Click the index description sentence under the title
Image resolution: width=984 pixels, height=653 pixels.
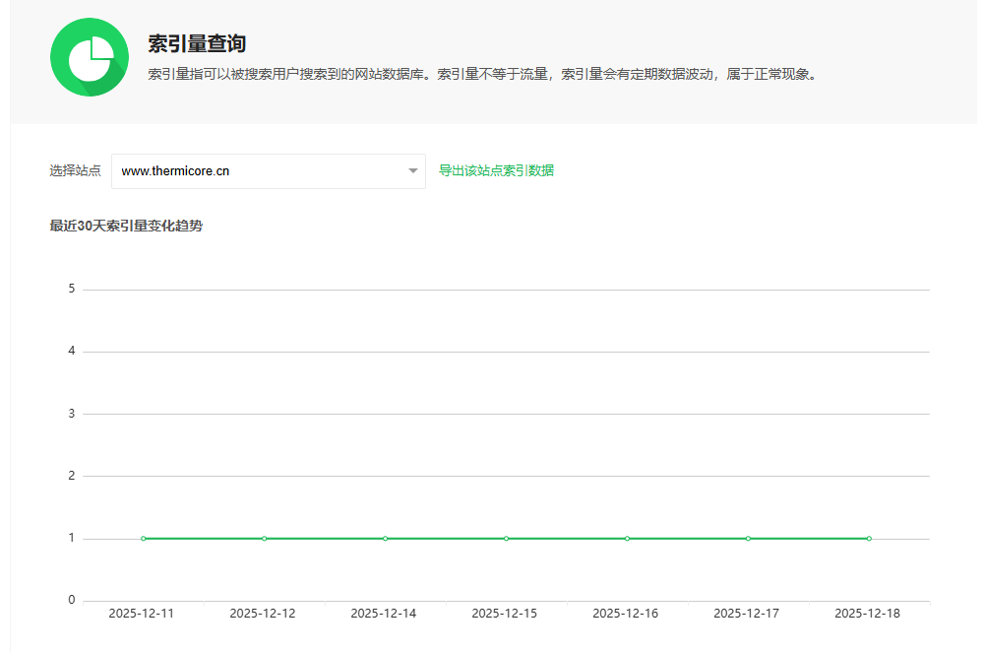click(483, 74)
